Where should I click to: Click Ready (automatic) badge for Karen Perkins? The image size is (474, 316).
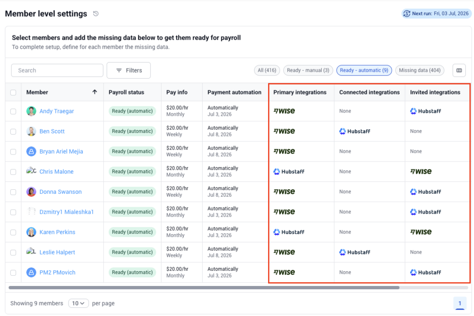132,232
